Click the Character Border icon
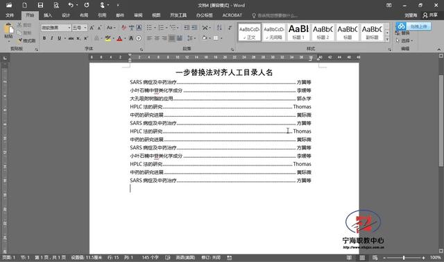Screen dimensions: 444x262 [139, 28]
